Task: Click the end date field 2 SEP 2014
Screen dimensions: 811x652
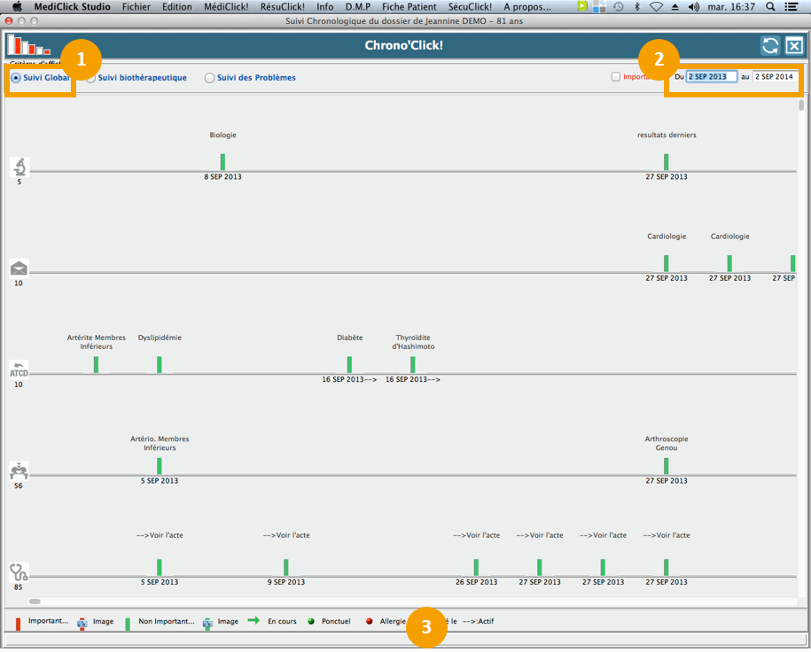Action: (x=774, y=77)
